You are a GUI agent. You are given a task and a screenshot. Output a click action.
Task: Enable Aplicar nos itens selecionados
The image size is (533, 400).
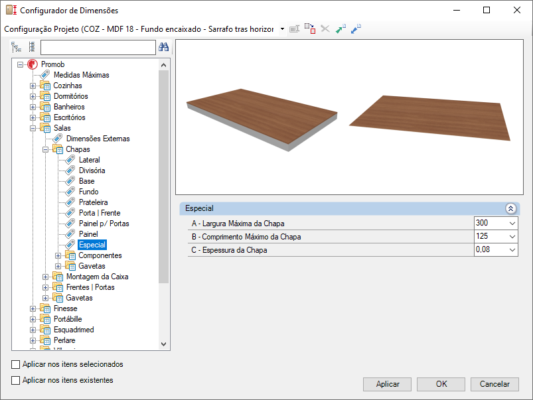click(16, 364)
